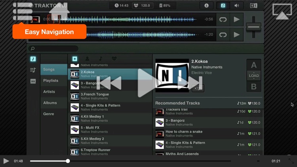The image size is (297, 167).
Task: Play the top deck track
Action: (x=236, y=19)
